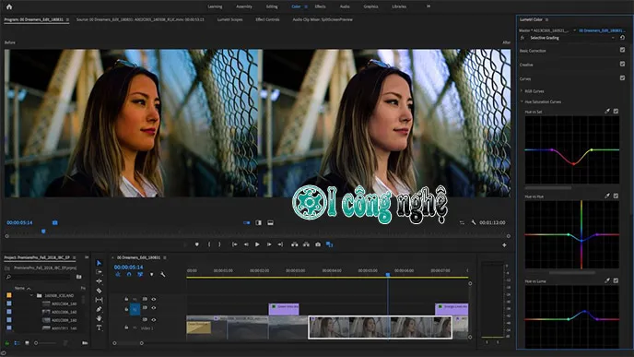Click Hue vs Hue eyedropper

[x=607, y=196]
